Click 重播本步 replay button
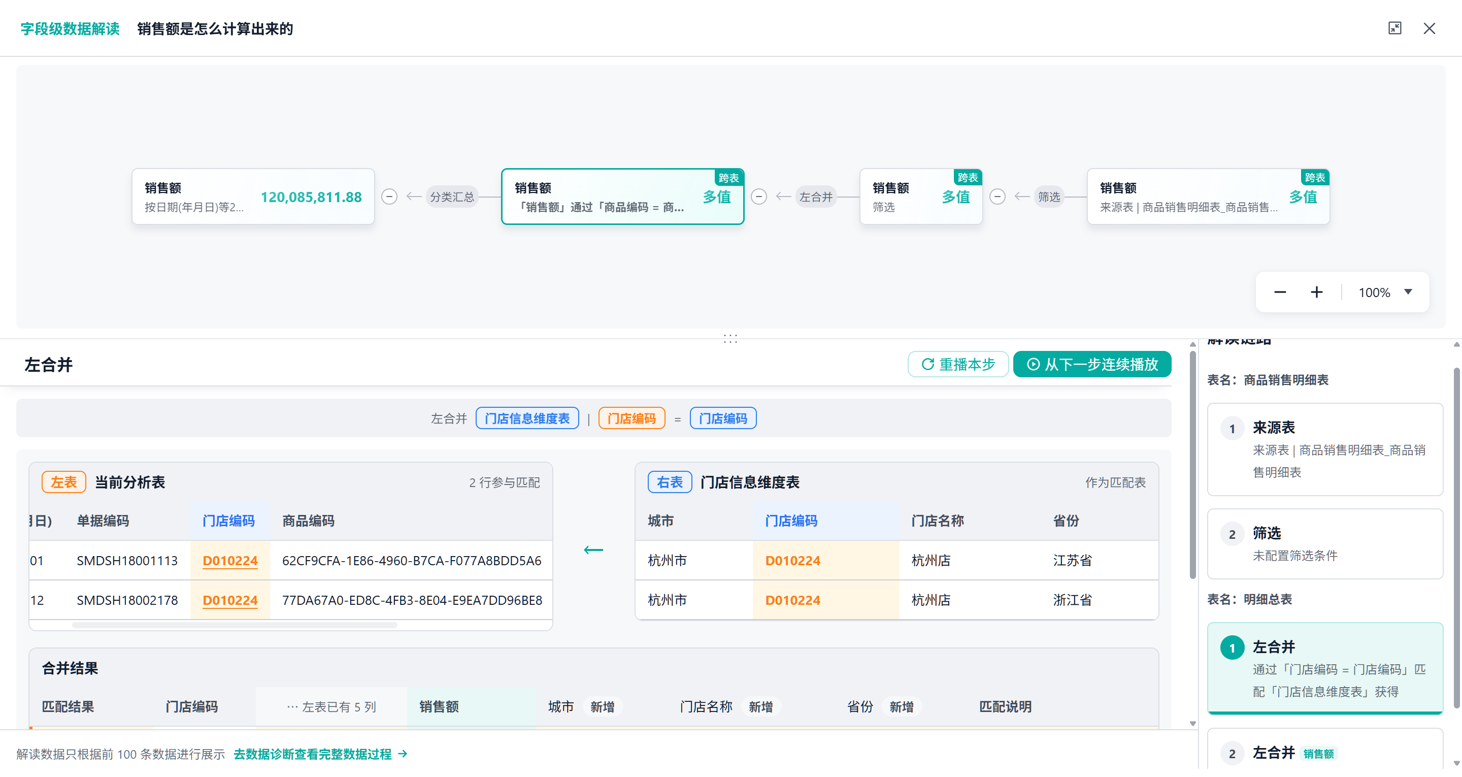This screenshot has width=1462, height=777. coord(958,364)
